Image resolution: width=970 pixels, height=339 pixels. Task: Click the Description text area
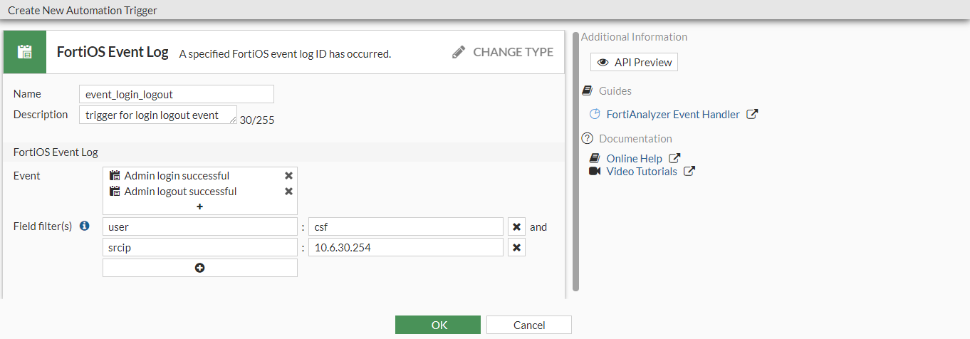158,115
